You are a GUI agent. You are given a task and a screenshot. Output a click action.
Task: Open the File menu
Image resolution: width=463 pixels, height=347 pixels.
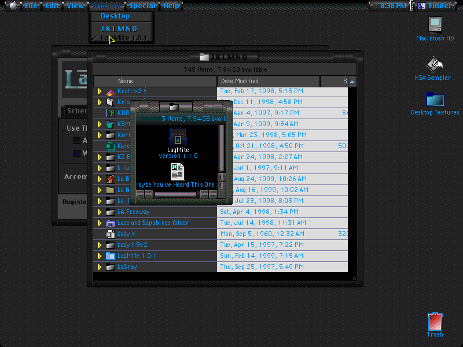(x=31, y=6)
